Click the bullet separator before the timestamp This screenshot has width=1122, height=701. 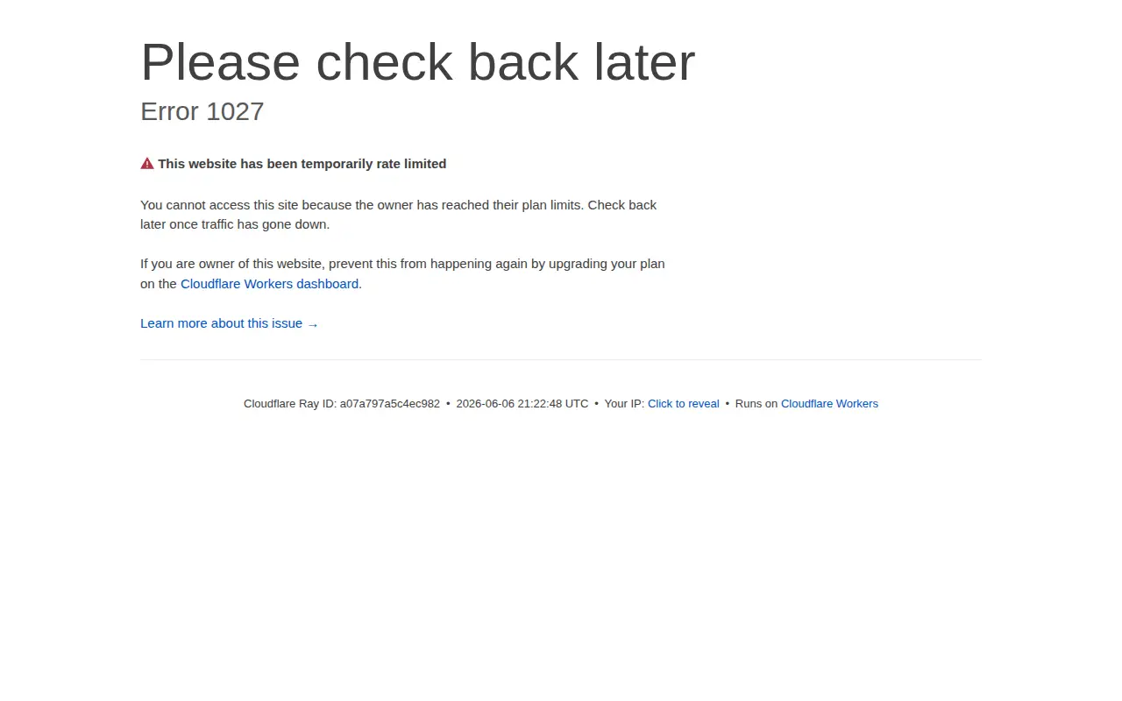pos(448,404)
